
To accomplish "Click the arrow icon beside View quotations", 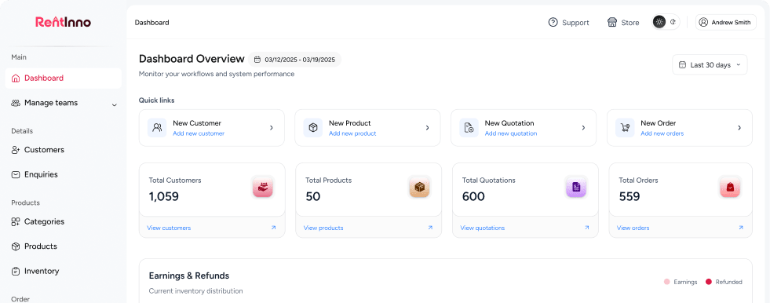I will coord(587,228).
